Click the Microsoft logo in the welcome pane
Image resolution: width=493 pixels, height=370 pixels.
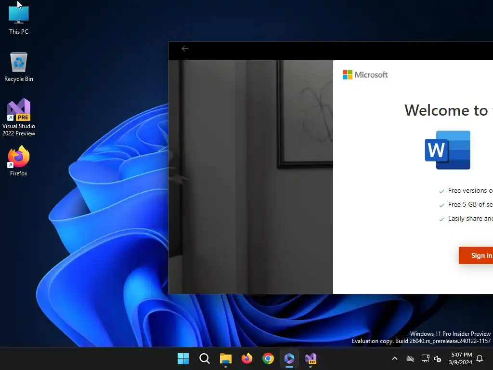click(365, 75)
